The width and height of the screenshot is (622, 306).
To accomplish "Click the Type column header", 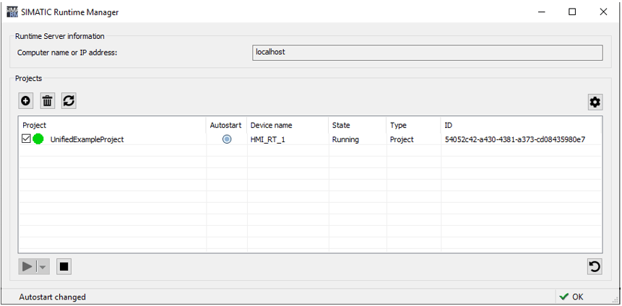I will [x=398, y=126].
